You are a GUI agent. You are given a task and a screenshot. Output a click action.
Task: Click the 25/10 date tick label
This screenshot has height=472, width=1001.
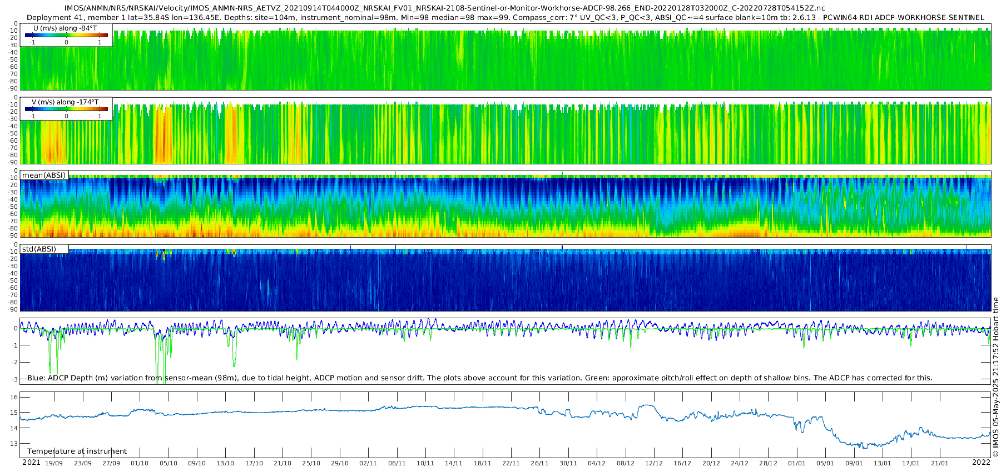pyautogui.click(x=311, y=463)
